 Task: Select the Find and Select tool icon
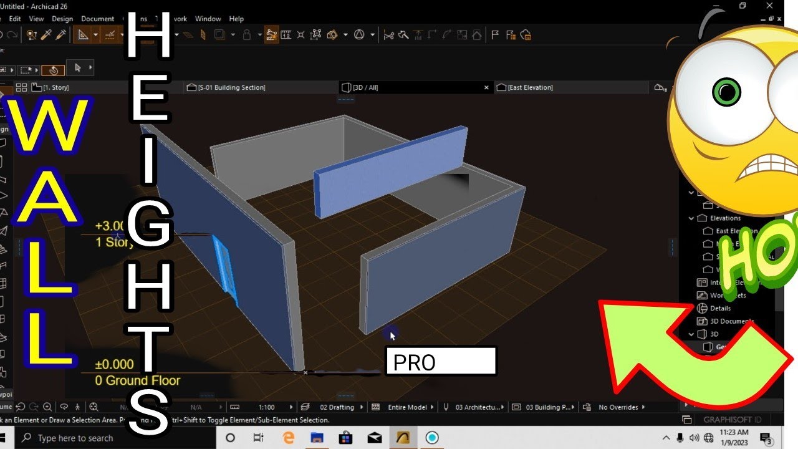[x=32, y=35]
